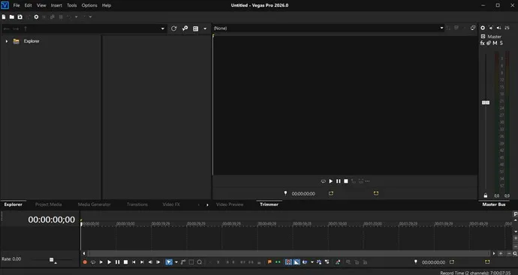Click the main timeline timecode display
Screen dimensions: 518x275
52,220
